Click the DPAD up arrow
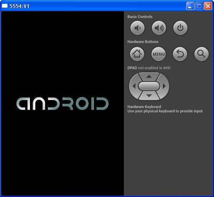214x197 pixels. click(149, 77)
